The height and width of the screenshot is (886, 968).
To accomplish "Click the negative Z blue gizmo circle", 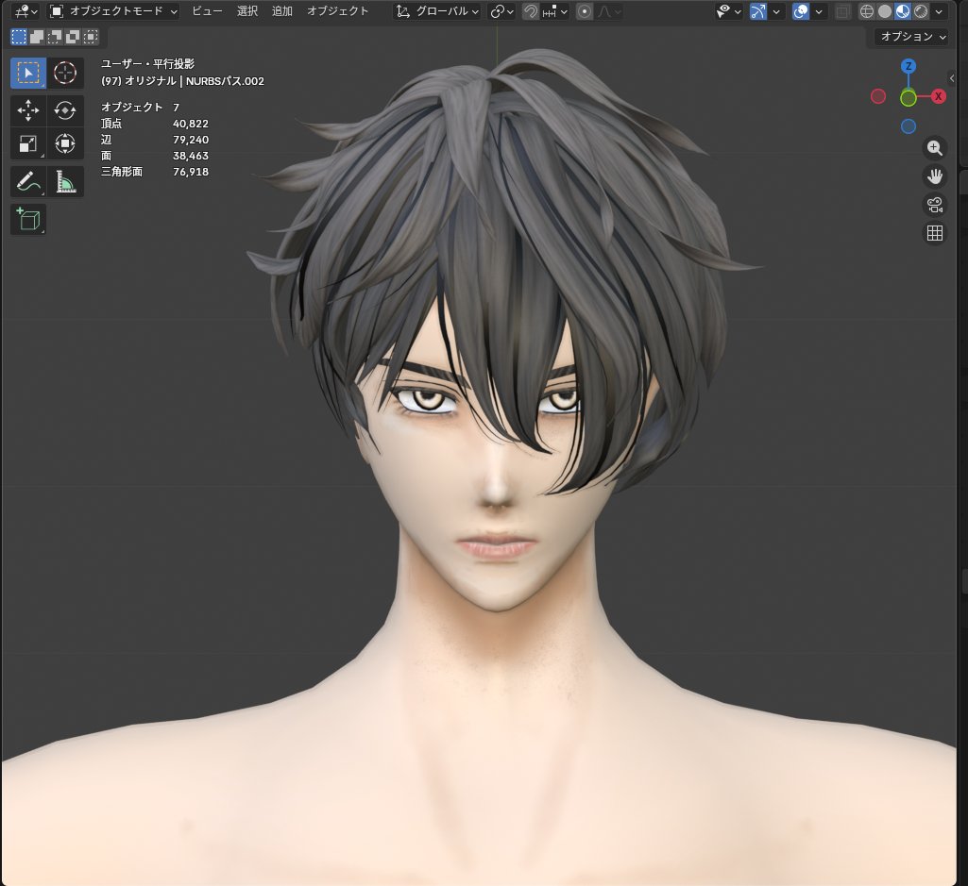I will click(x=909, y=126).
